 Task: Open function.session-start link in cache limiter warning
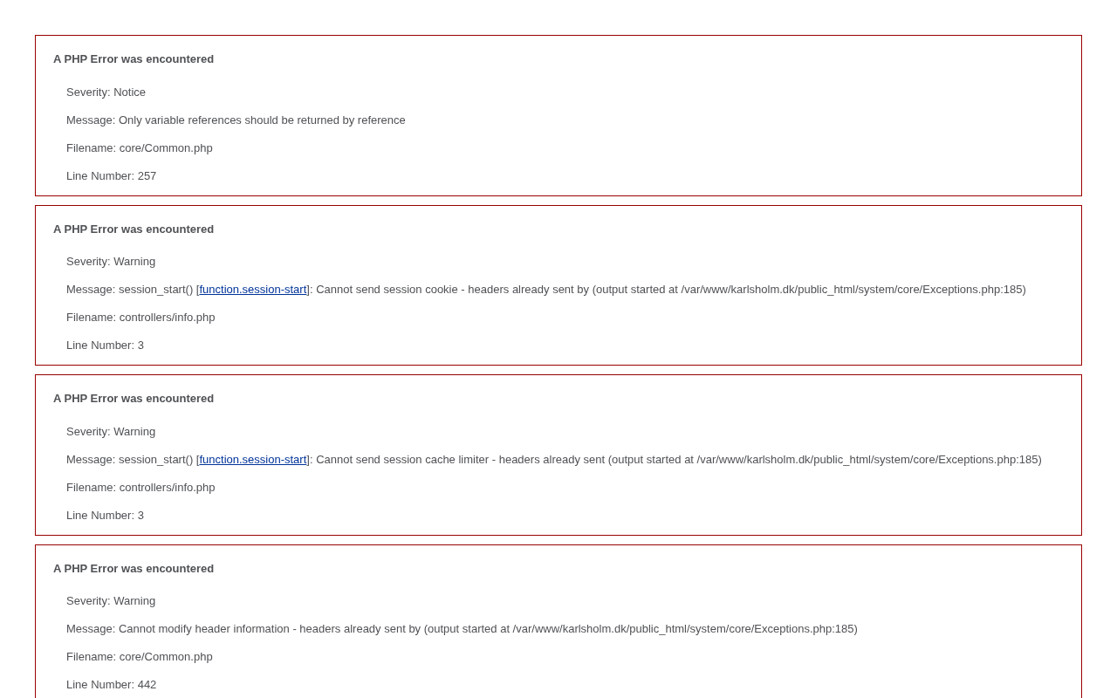click(253, 460)
